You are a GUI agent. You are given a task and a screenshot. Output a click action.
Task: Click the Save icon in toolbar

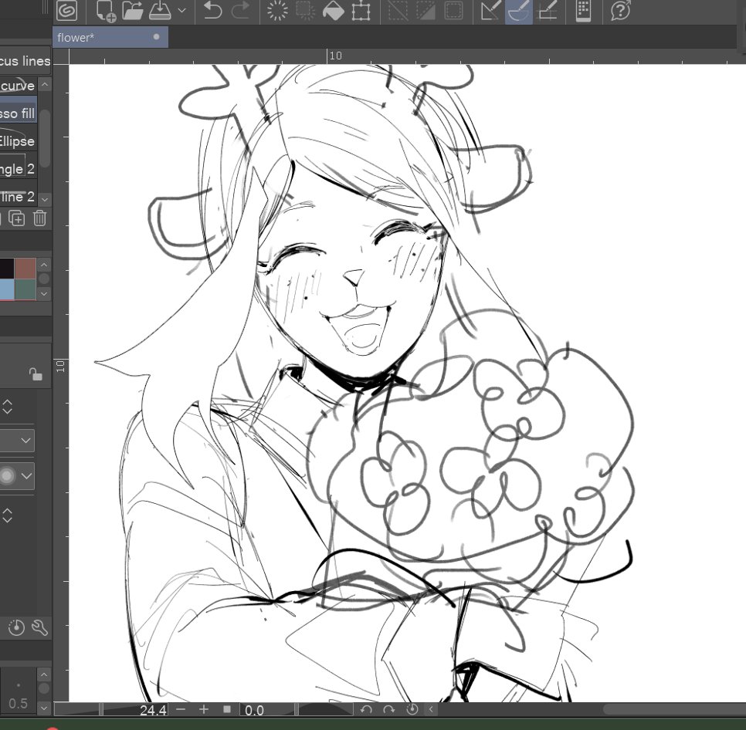pyautogui.click(x=160, y=11)
